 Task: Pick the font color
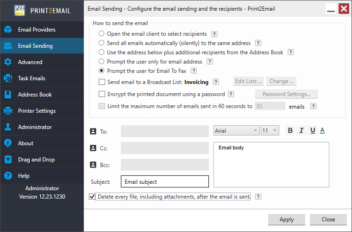coord(322,130)
